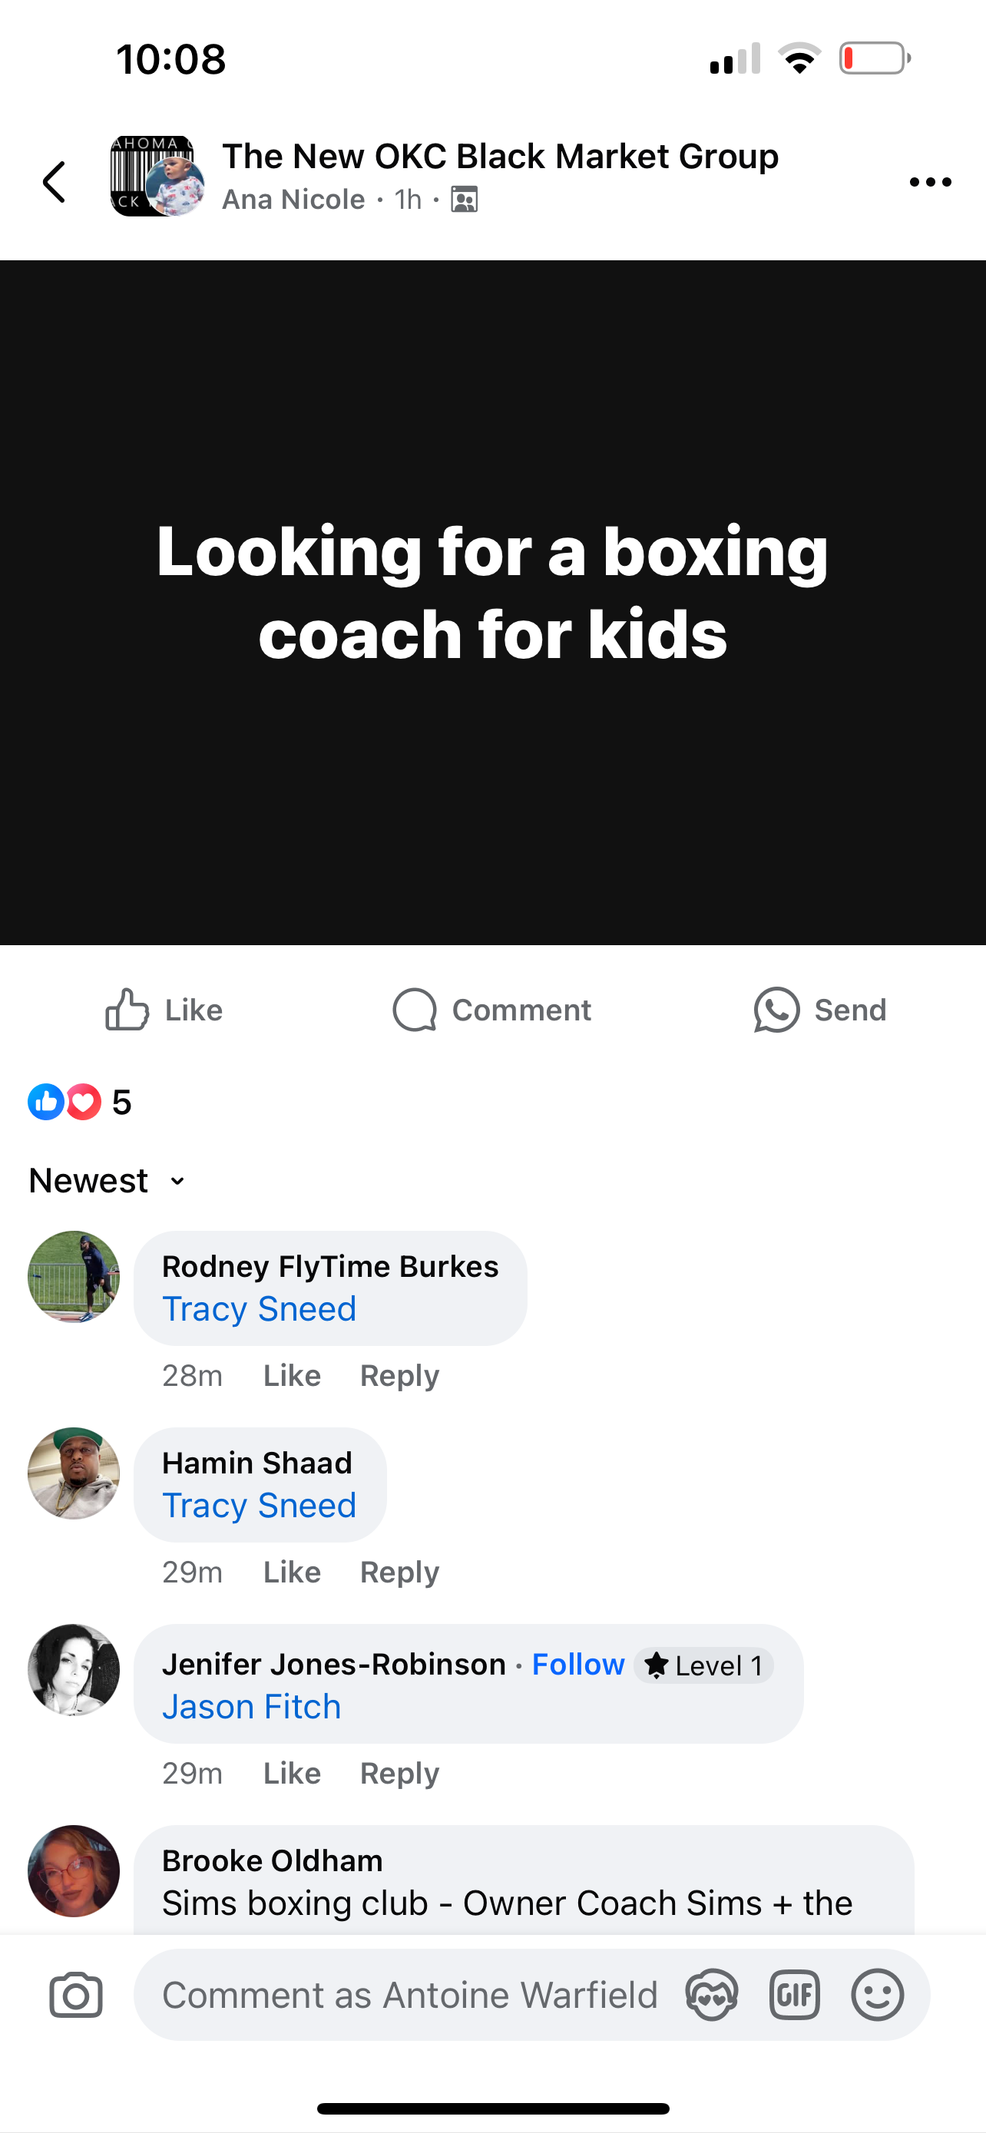Open the Jason Fitch tagged profile link
Viewport: 986px width, 2133px height.
[252, 1707]
